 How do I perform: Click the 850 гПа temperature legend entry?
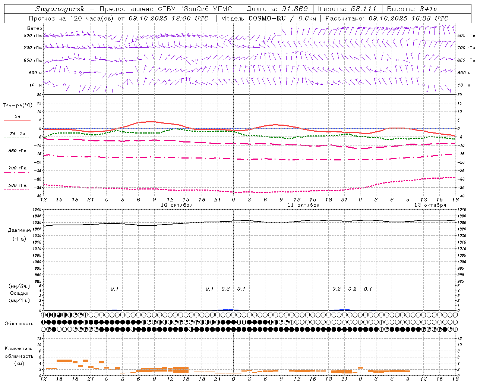click(17, 151)
